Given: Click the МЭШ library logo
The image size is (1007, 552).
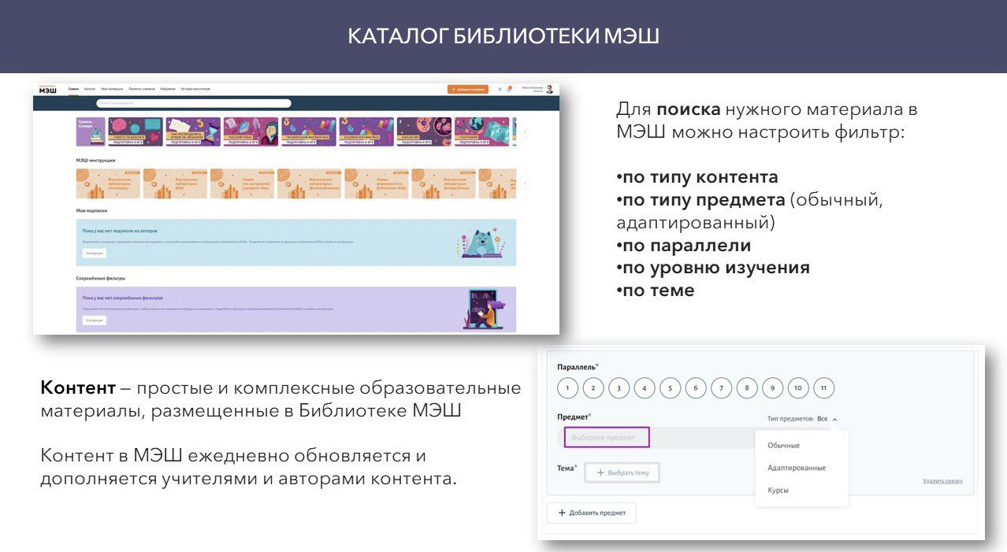Looking at the screenshot, I should click(x=47, y=90).
